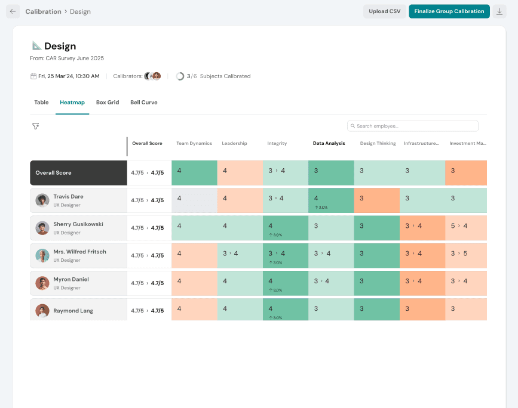Click Overall Score row Investment cell

pos(466,173)
